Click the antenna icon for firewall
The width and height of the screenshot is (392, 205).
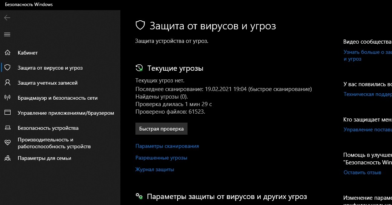(8, 97)
